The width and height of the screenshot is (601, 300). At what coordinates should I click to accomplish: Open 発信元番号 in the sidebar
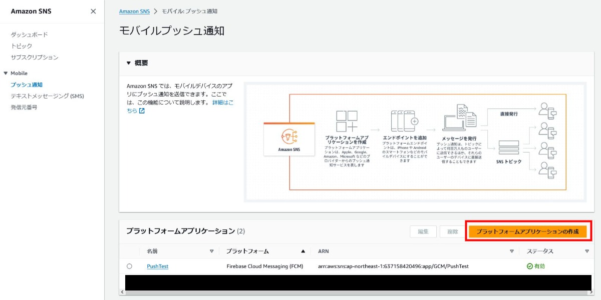(x=24, y=107)
